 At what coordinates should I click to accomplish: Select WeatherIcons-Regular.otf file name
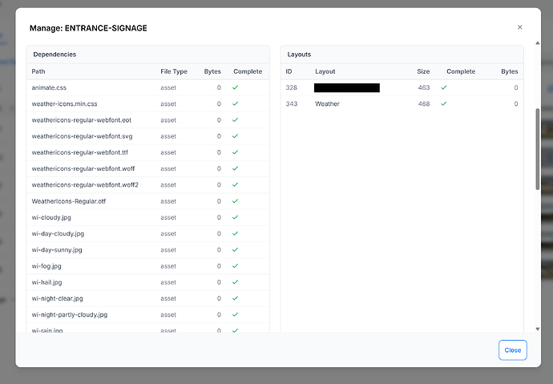[x=69, y=201]
